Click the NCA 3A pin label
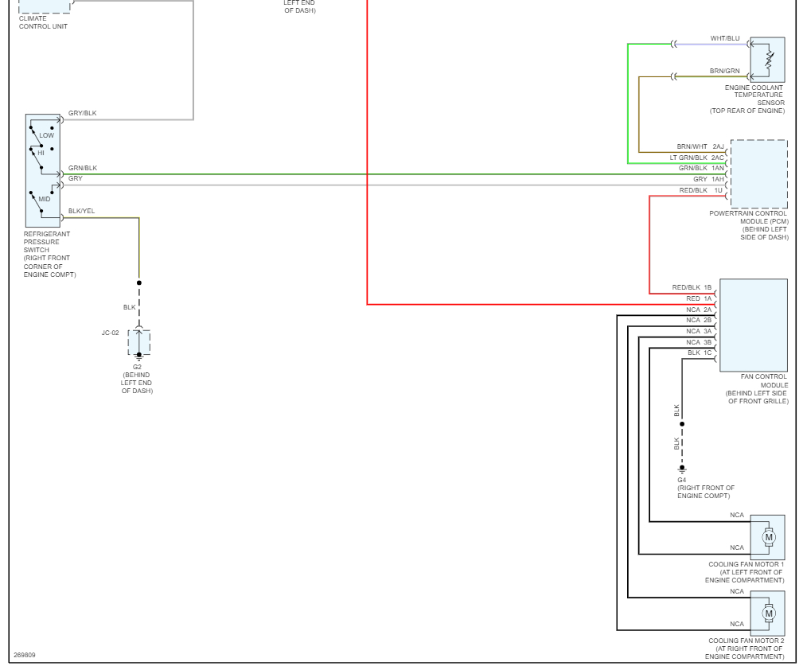The width and height of the screenshot is (803, 666). (x=699, y=331)
